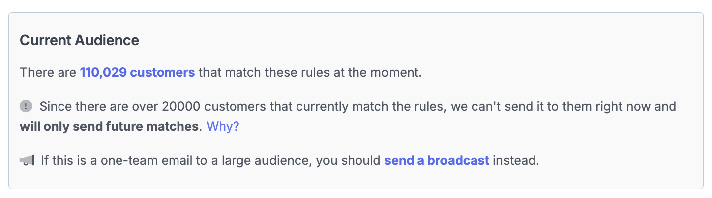Click the Why? link
The width and height of the screenshot is (712, 198).
point(223,126)
